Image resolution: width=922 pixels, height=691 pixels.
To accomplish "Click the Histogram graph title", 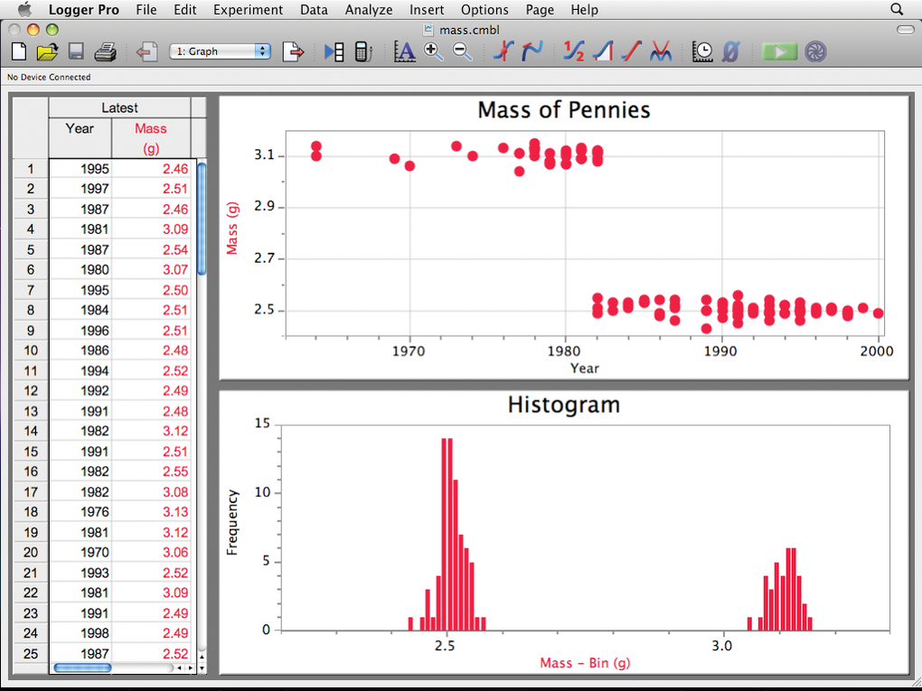I will pyautogui.click(x=564, y=405).
